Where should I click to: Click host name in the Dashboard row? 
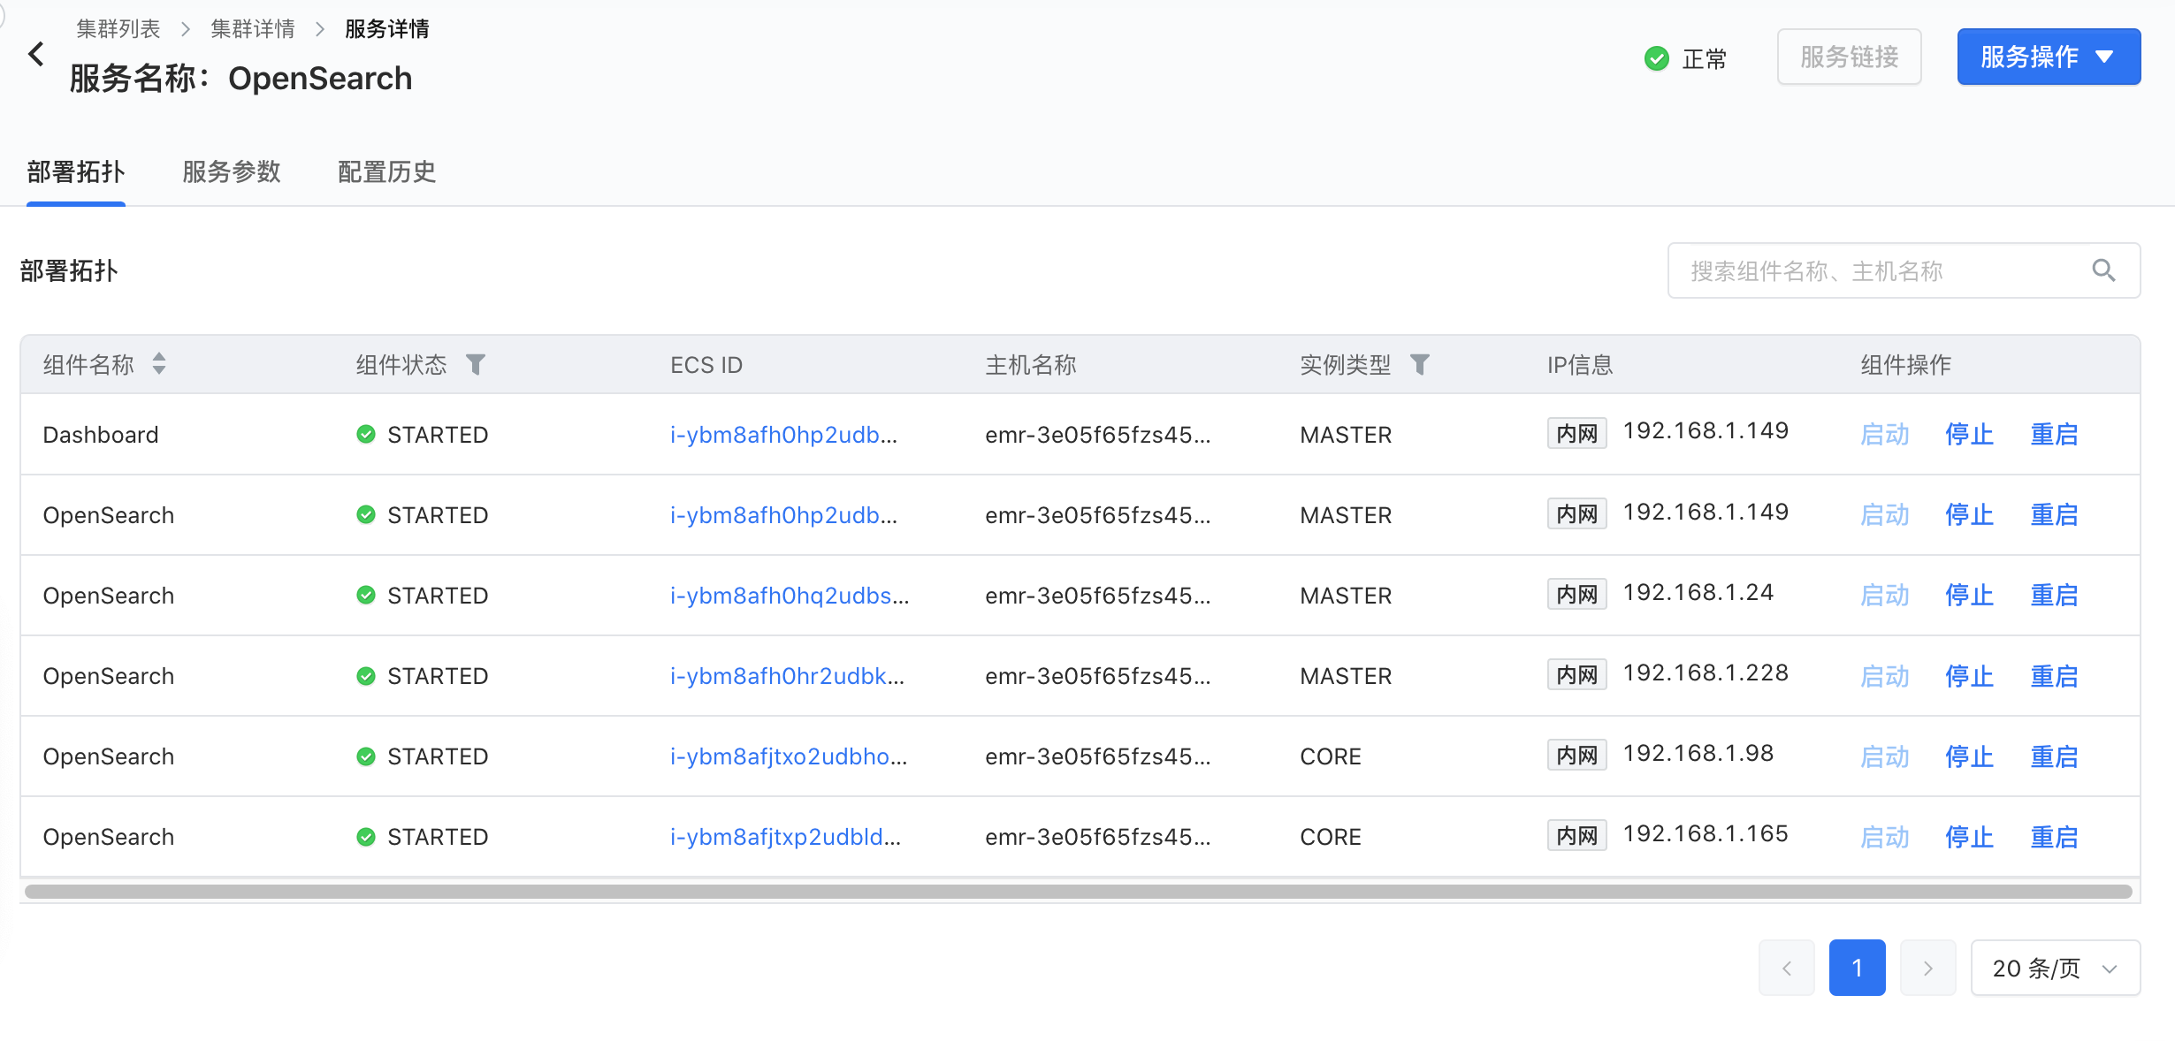pos(1098,435)
